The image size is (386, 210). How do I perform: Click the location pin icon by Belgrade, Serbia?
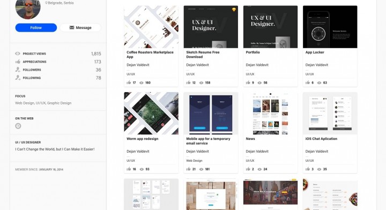pos(46,3)
